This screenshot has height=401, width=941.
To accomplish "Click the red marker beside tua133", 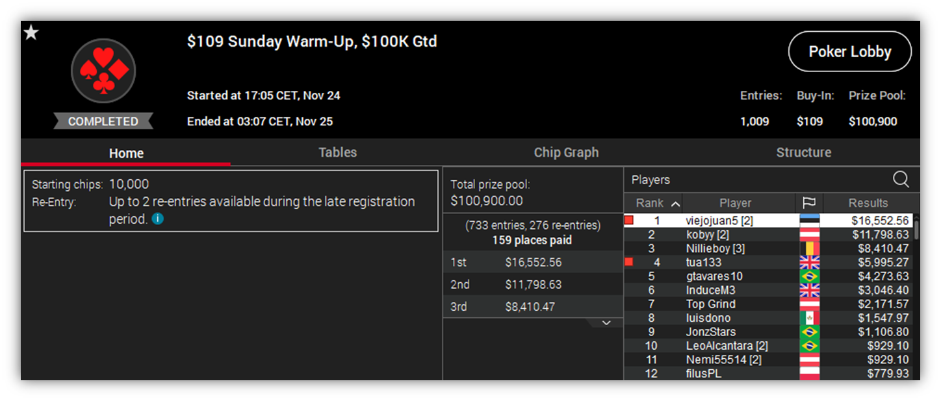I will point(628,262).
